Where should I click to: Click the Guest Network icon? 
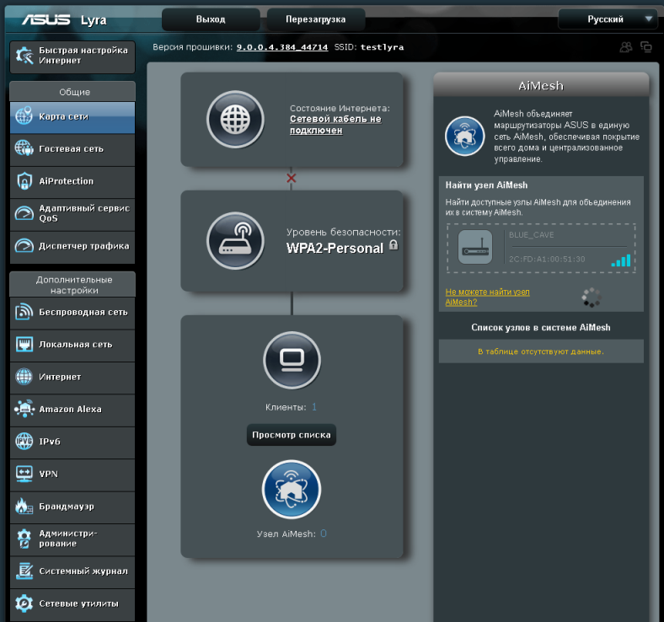click(24, 148)
